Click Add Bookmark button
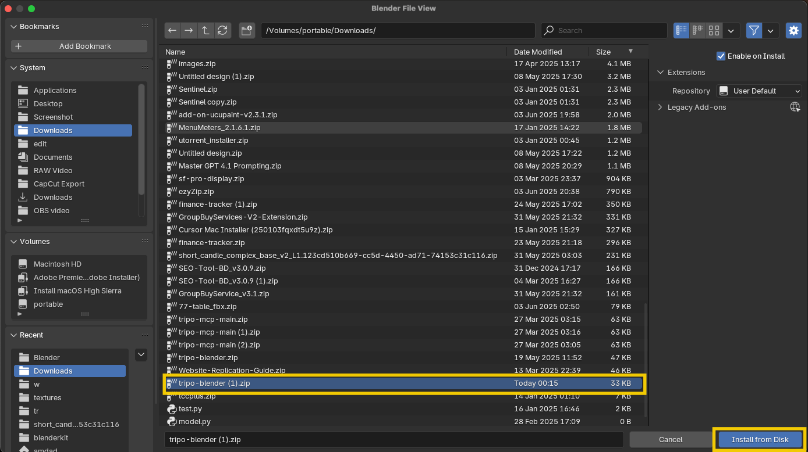Viewport: 808px width, 452px height. tap(79, 46)
